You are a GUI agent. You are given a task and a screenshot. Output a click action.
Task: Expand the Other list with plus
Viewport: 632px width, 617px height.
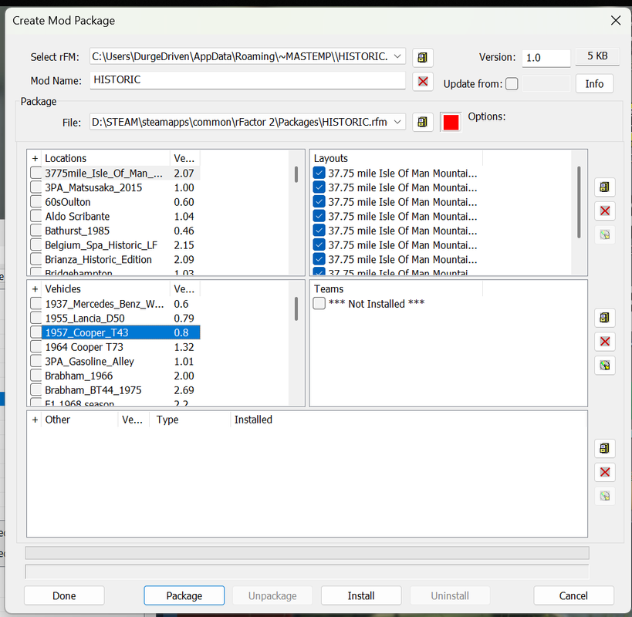[35, 420]
